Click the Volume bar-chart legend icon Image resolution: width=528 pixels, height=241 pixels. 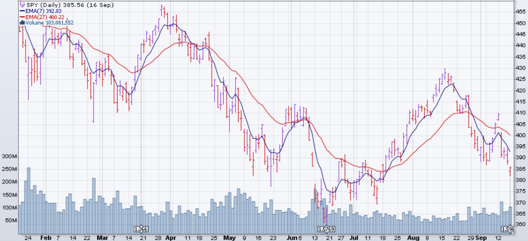click(x=22, y=23)
